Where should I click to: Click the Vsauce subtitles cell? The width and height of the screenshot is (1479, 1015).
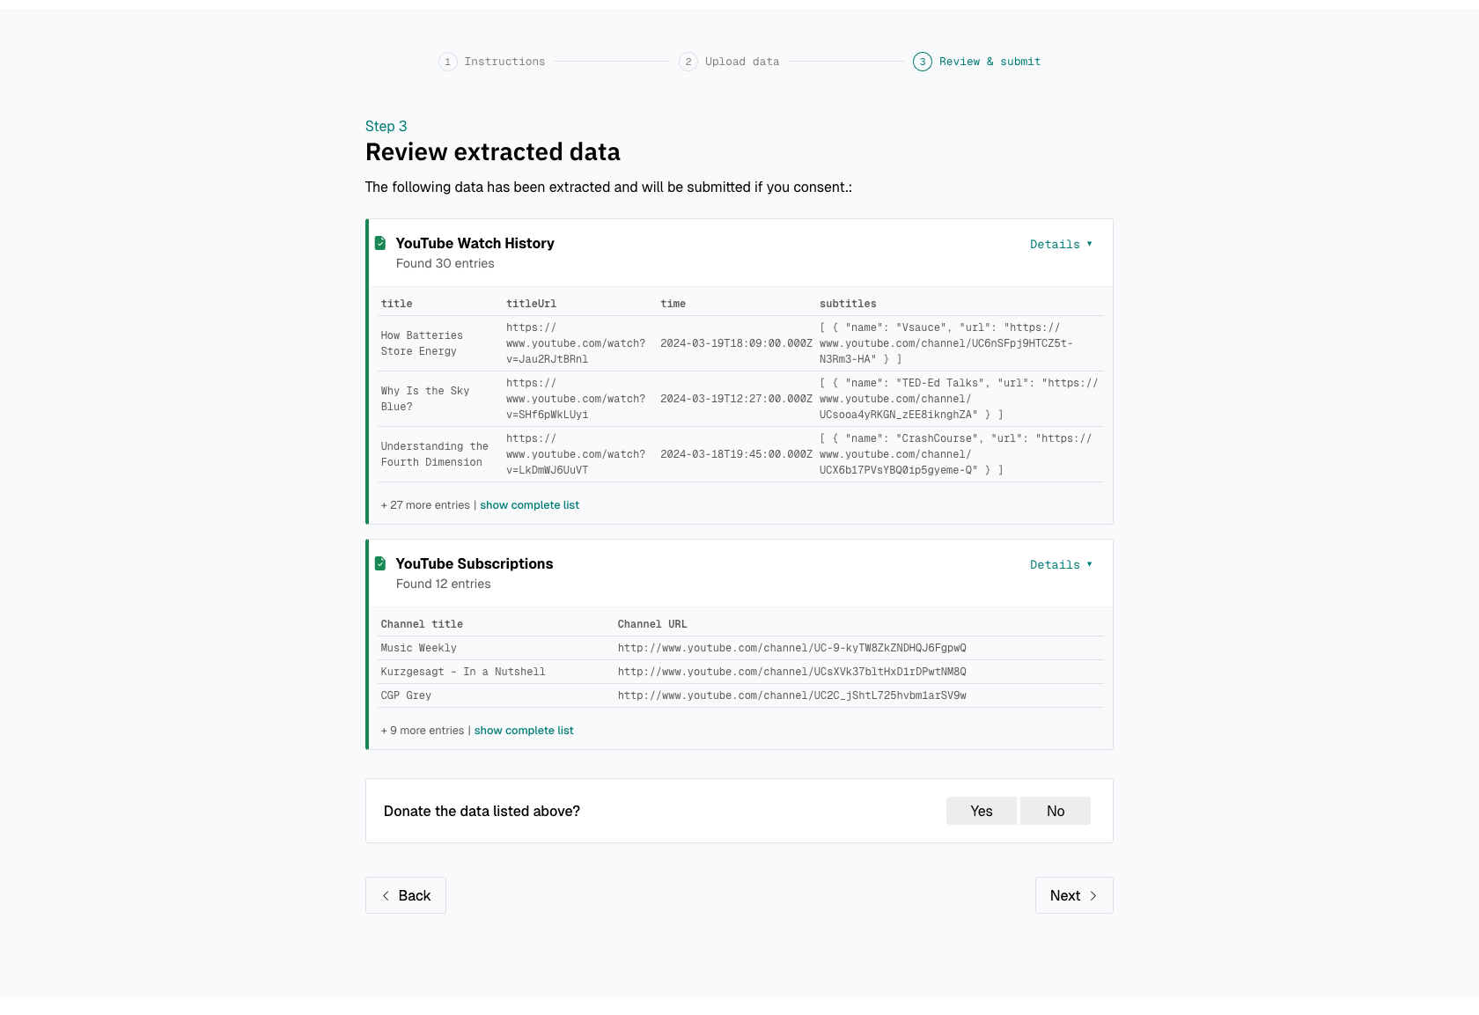[x=960, y=343]
